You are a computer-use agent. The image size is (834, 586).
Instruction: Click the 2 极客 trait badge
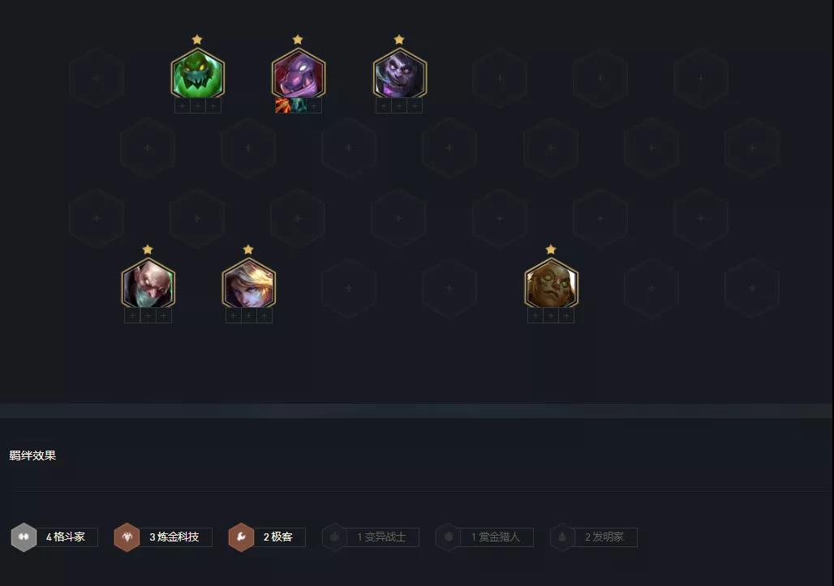266,537
